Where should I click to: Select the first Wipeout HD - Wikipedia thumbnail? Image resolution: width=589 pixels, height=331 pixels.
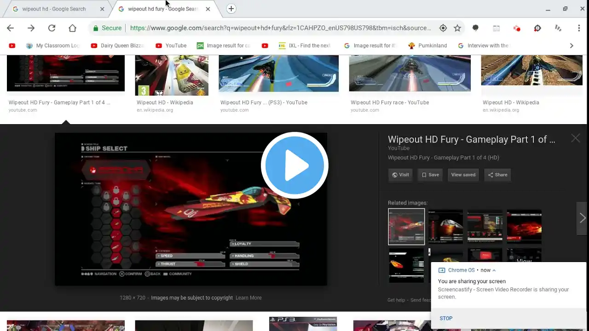(x=172, y=75)
